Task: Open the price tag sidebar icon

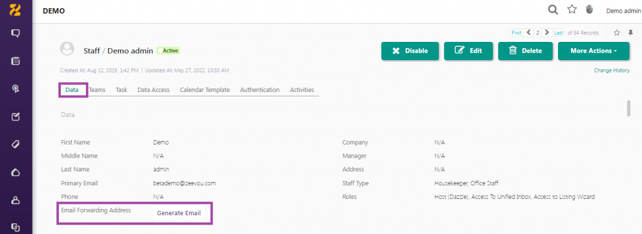Action: (16, 145)
